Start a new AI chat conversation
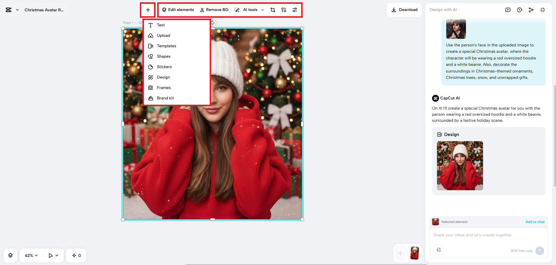The image size is (556, 265). pos(508,10)
